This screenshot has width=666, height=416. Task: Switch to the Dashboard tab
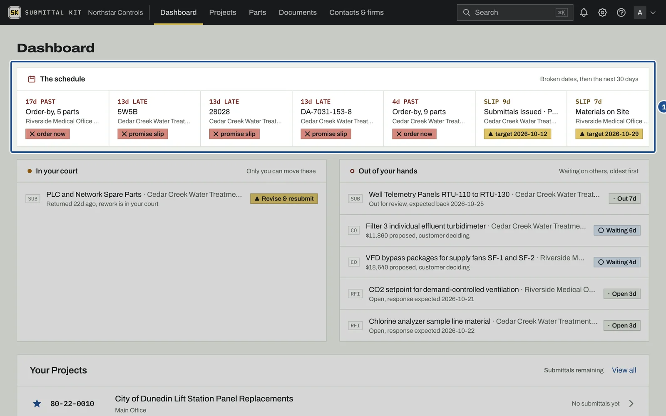coord(179,12)
